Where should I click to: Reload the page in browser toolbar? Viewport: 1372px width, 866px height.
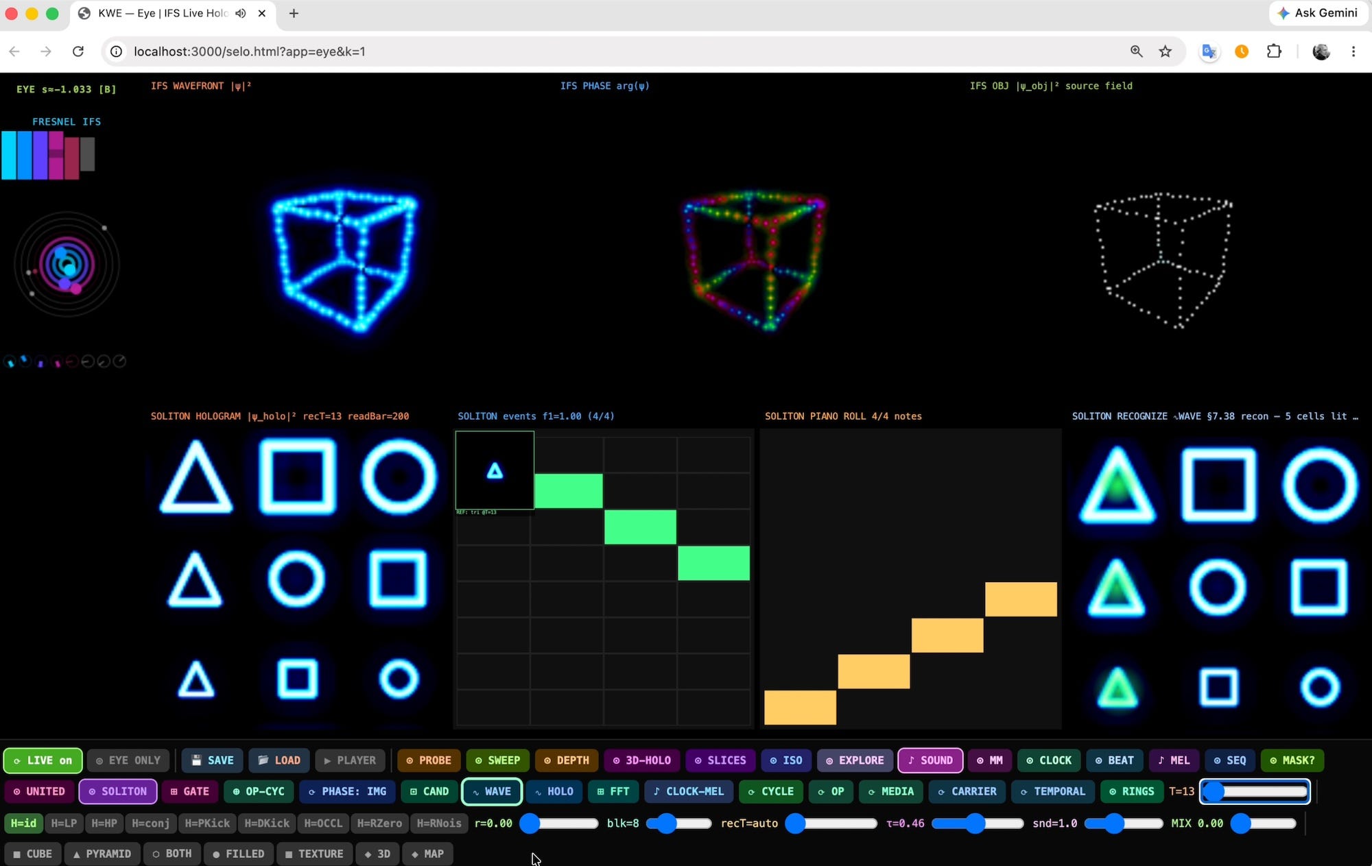[x=78, y=51]
